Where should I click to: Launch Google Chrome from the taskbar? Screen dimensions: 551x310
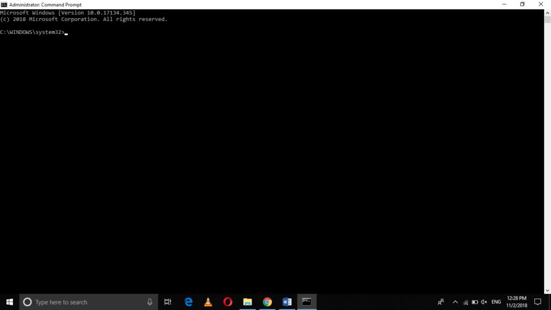267,302
